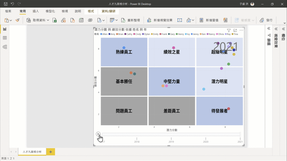
Task: Click the Quick measure icon
Action: point(225,20)
